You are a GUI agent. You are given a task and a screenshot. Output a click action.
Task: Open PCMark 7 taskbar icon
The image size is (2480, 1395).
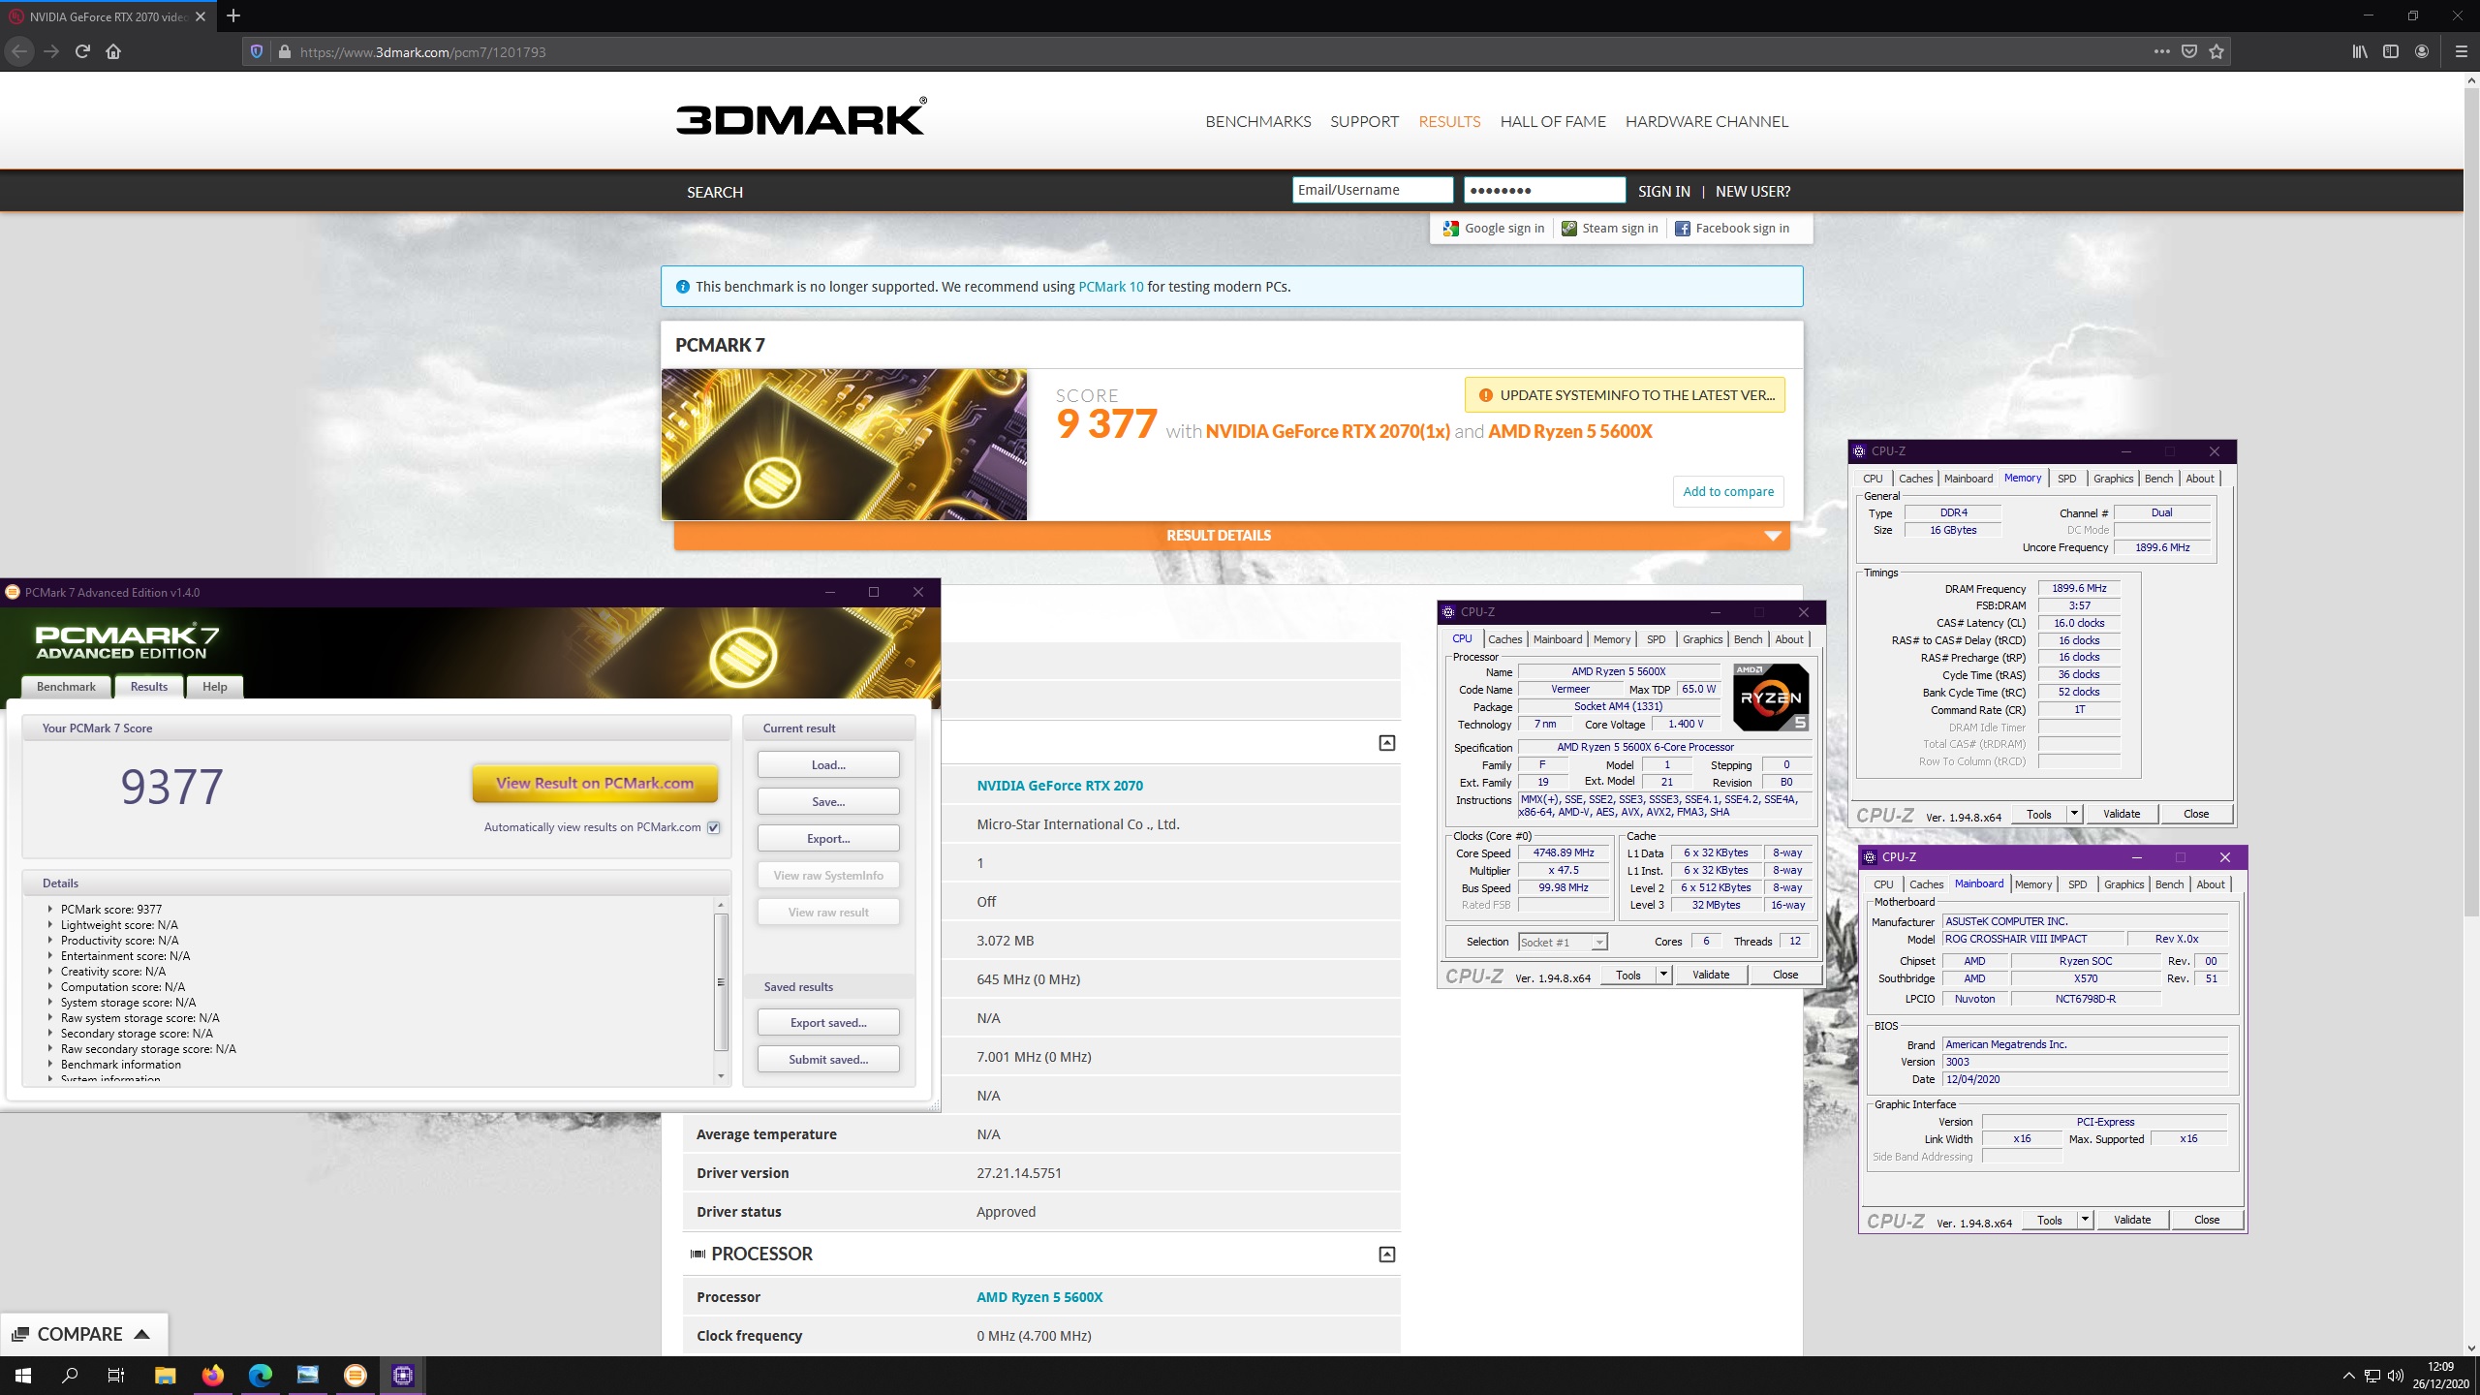coord(356,1375)
